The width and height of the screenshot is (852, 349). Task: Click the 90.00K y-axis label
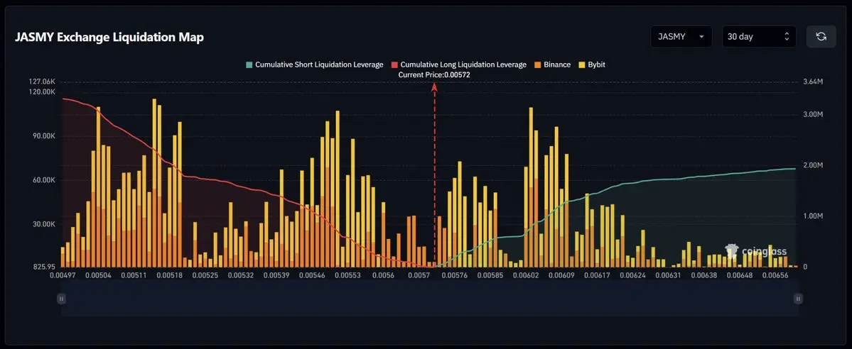(x=44, y=136)
